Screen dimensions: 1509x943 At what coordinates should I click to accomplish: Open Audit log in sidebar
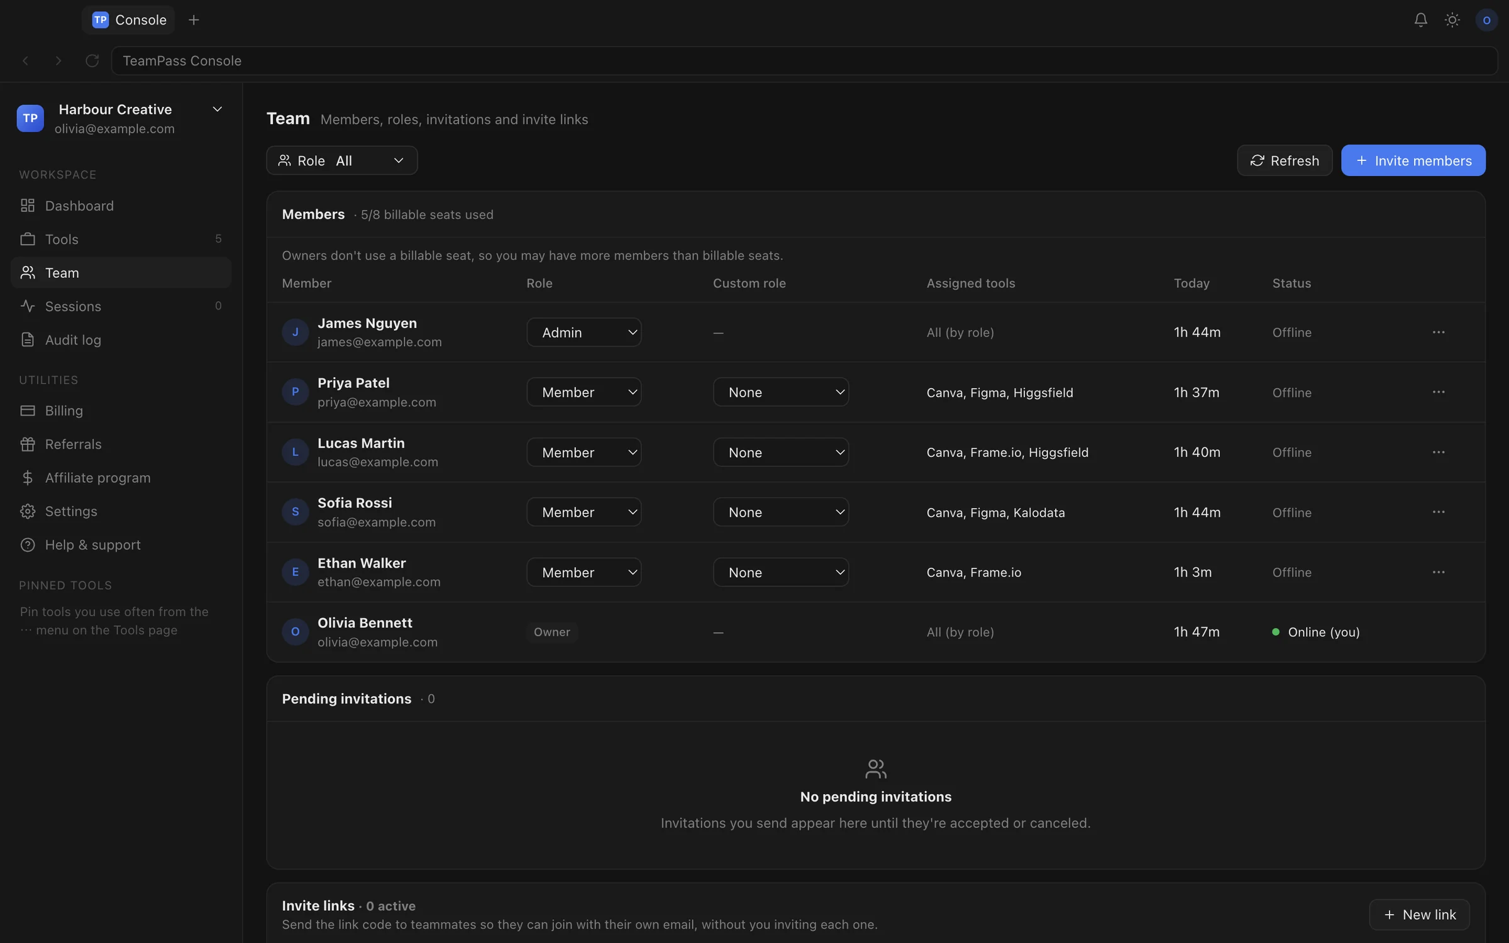[121, 339]
